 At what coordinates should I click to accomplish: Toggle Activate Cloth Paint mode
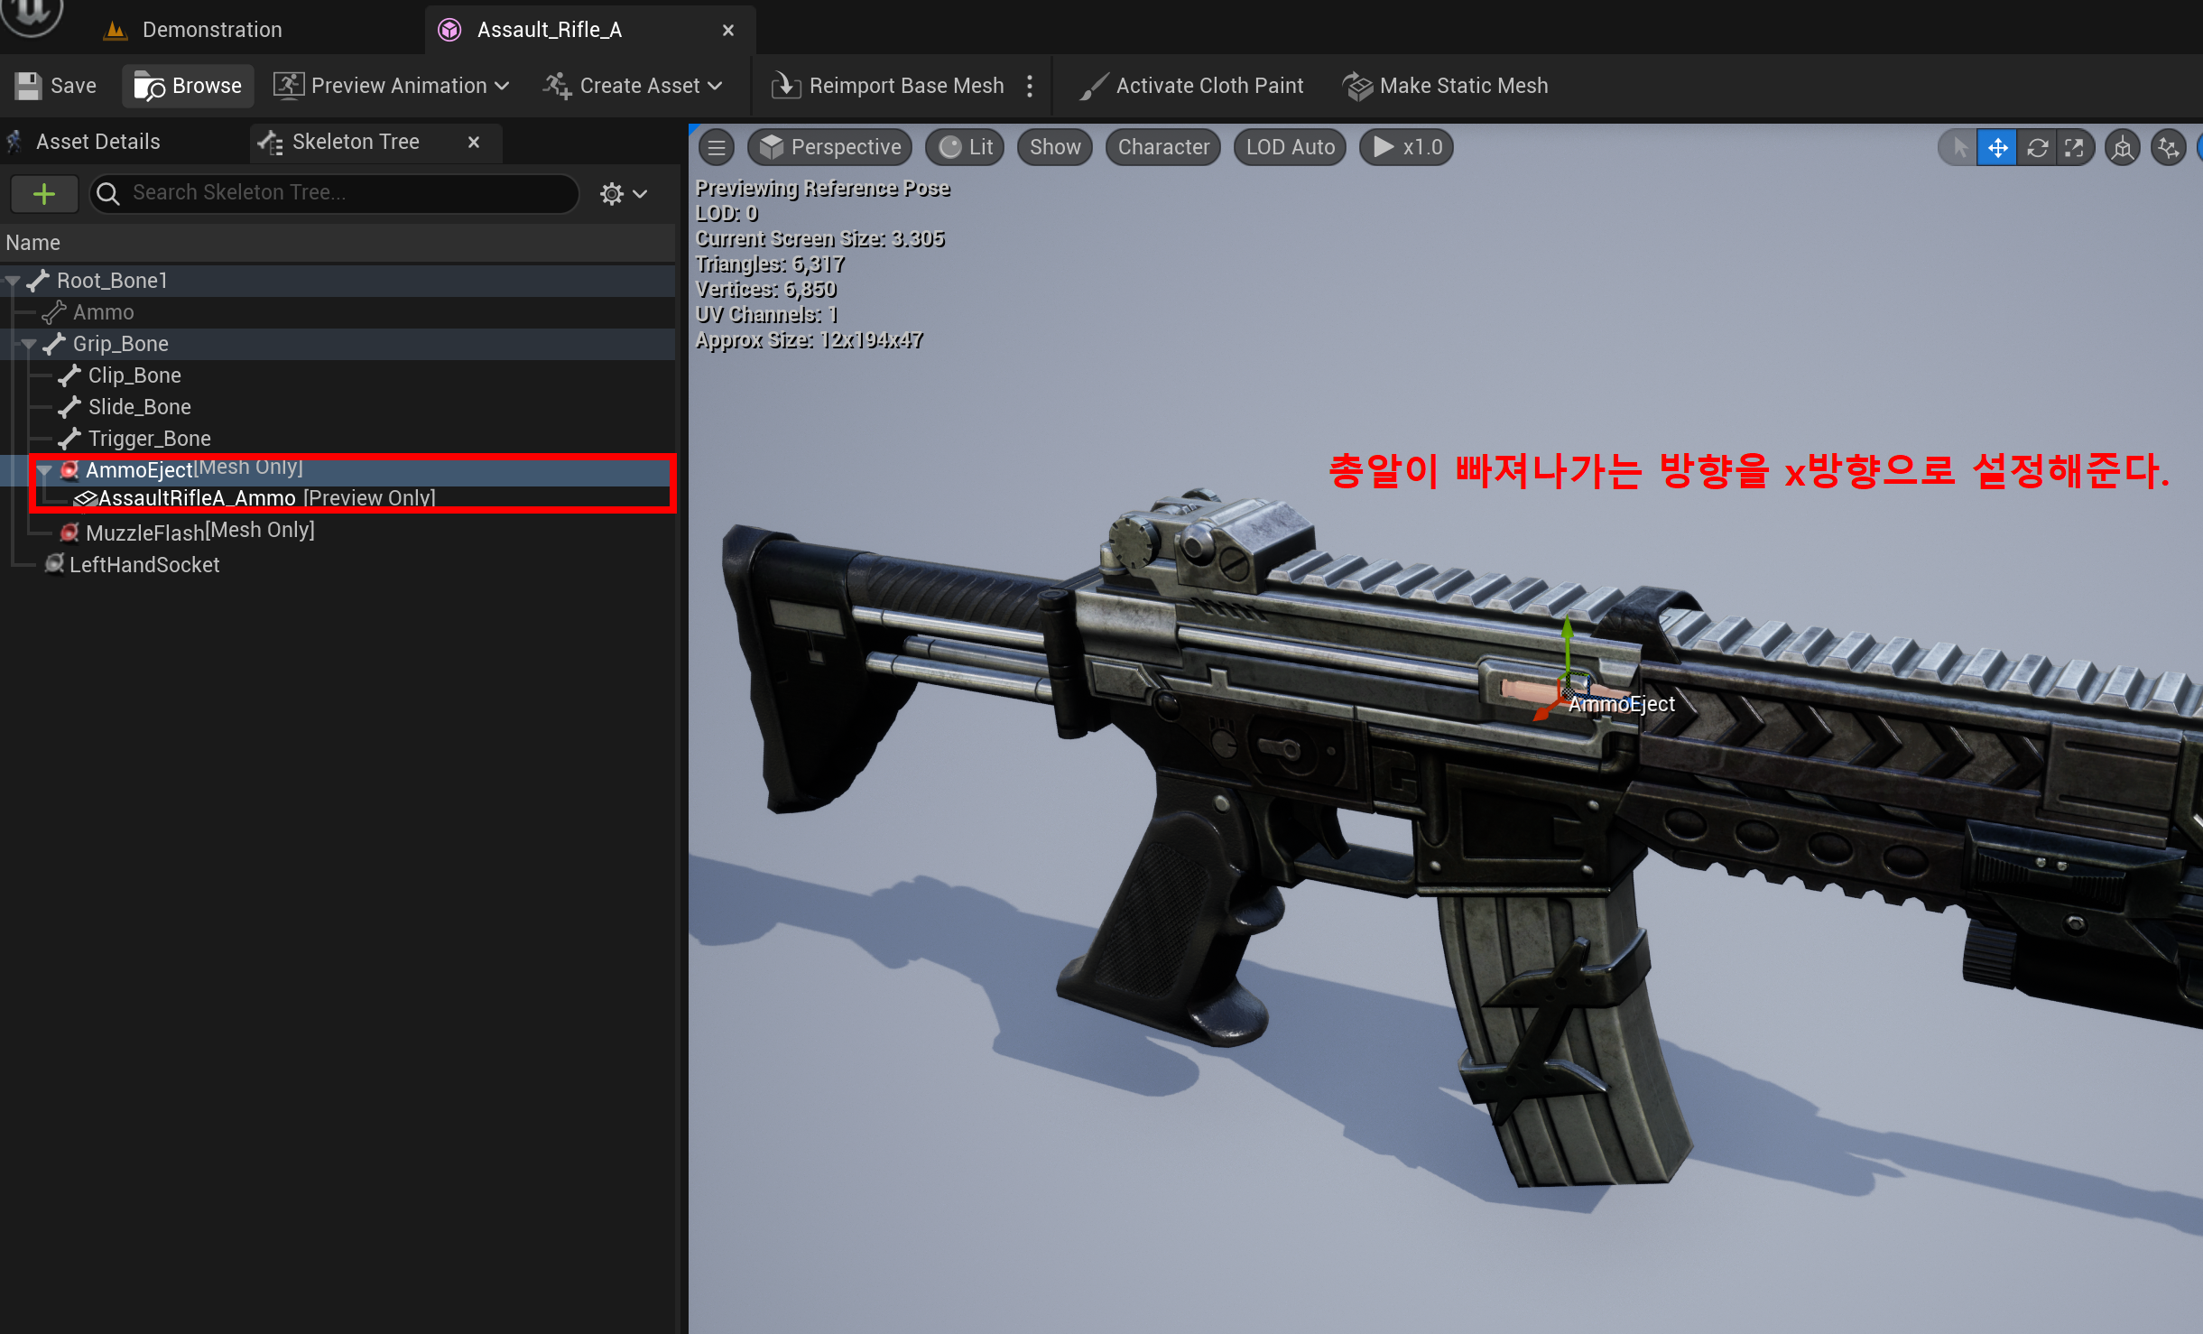[x=1191, y=86]
